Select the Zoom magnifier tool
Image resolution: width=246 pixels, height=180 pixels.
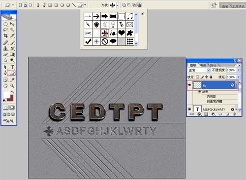pos(12,85)
